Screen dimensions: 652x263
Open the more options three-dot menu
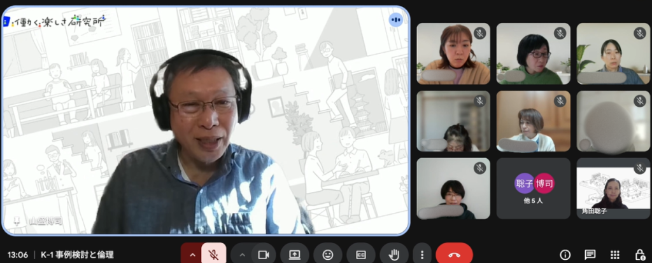click(422, 254)
